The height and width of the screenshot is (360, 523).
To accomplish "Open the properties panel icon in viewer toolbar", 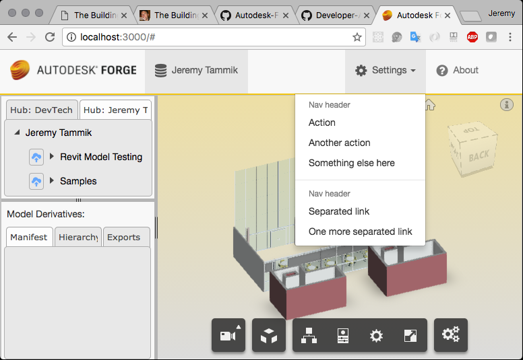I will click(343, 335).
